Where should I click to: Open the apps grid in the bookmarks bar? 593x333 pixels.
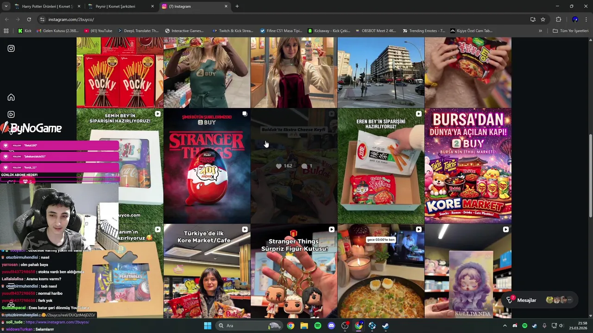coord(6,31)
